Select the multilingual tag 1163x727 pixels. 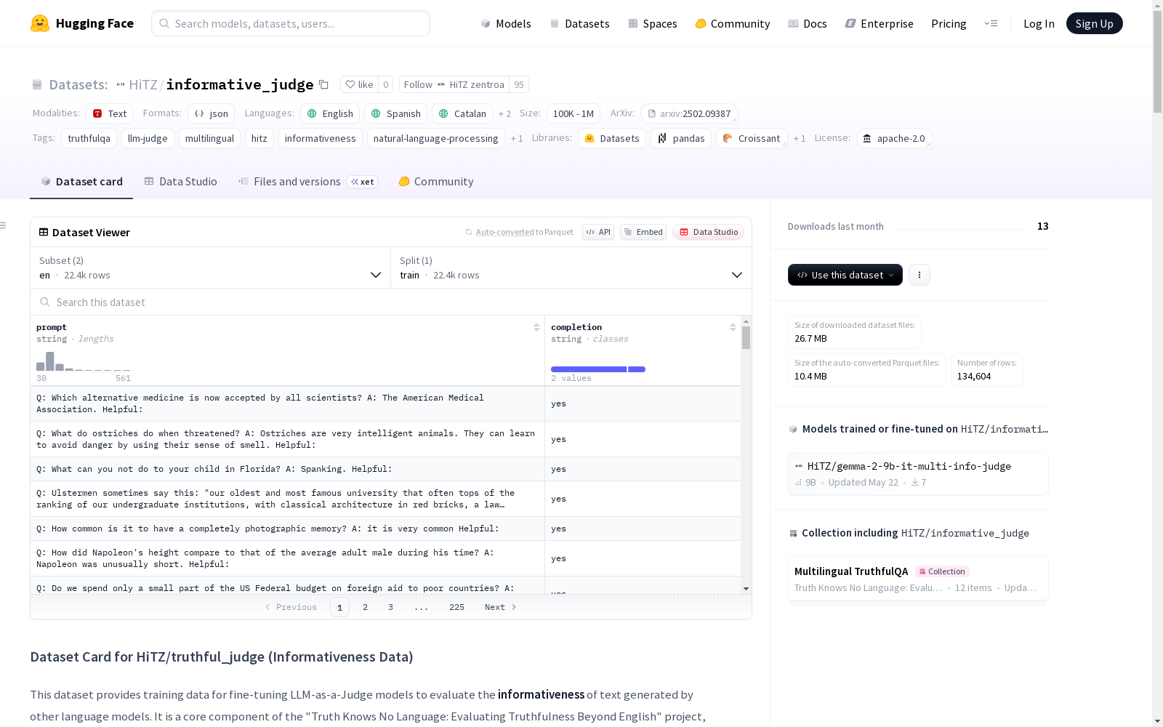209,138
